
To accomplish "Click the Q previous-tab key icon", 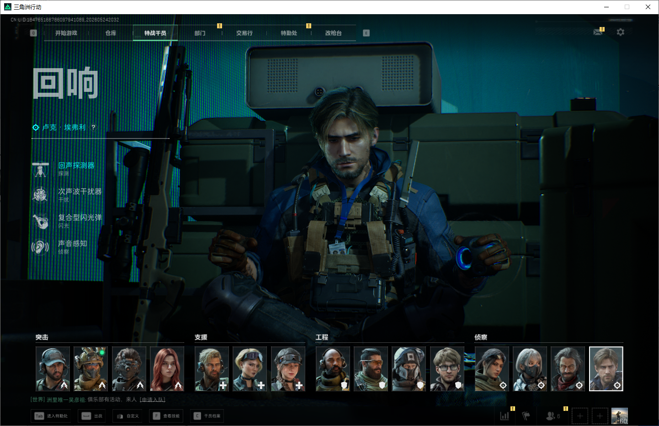I will (33, 33).
